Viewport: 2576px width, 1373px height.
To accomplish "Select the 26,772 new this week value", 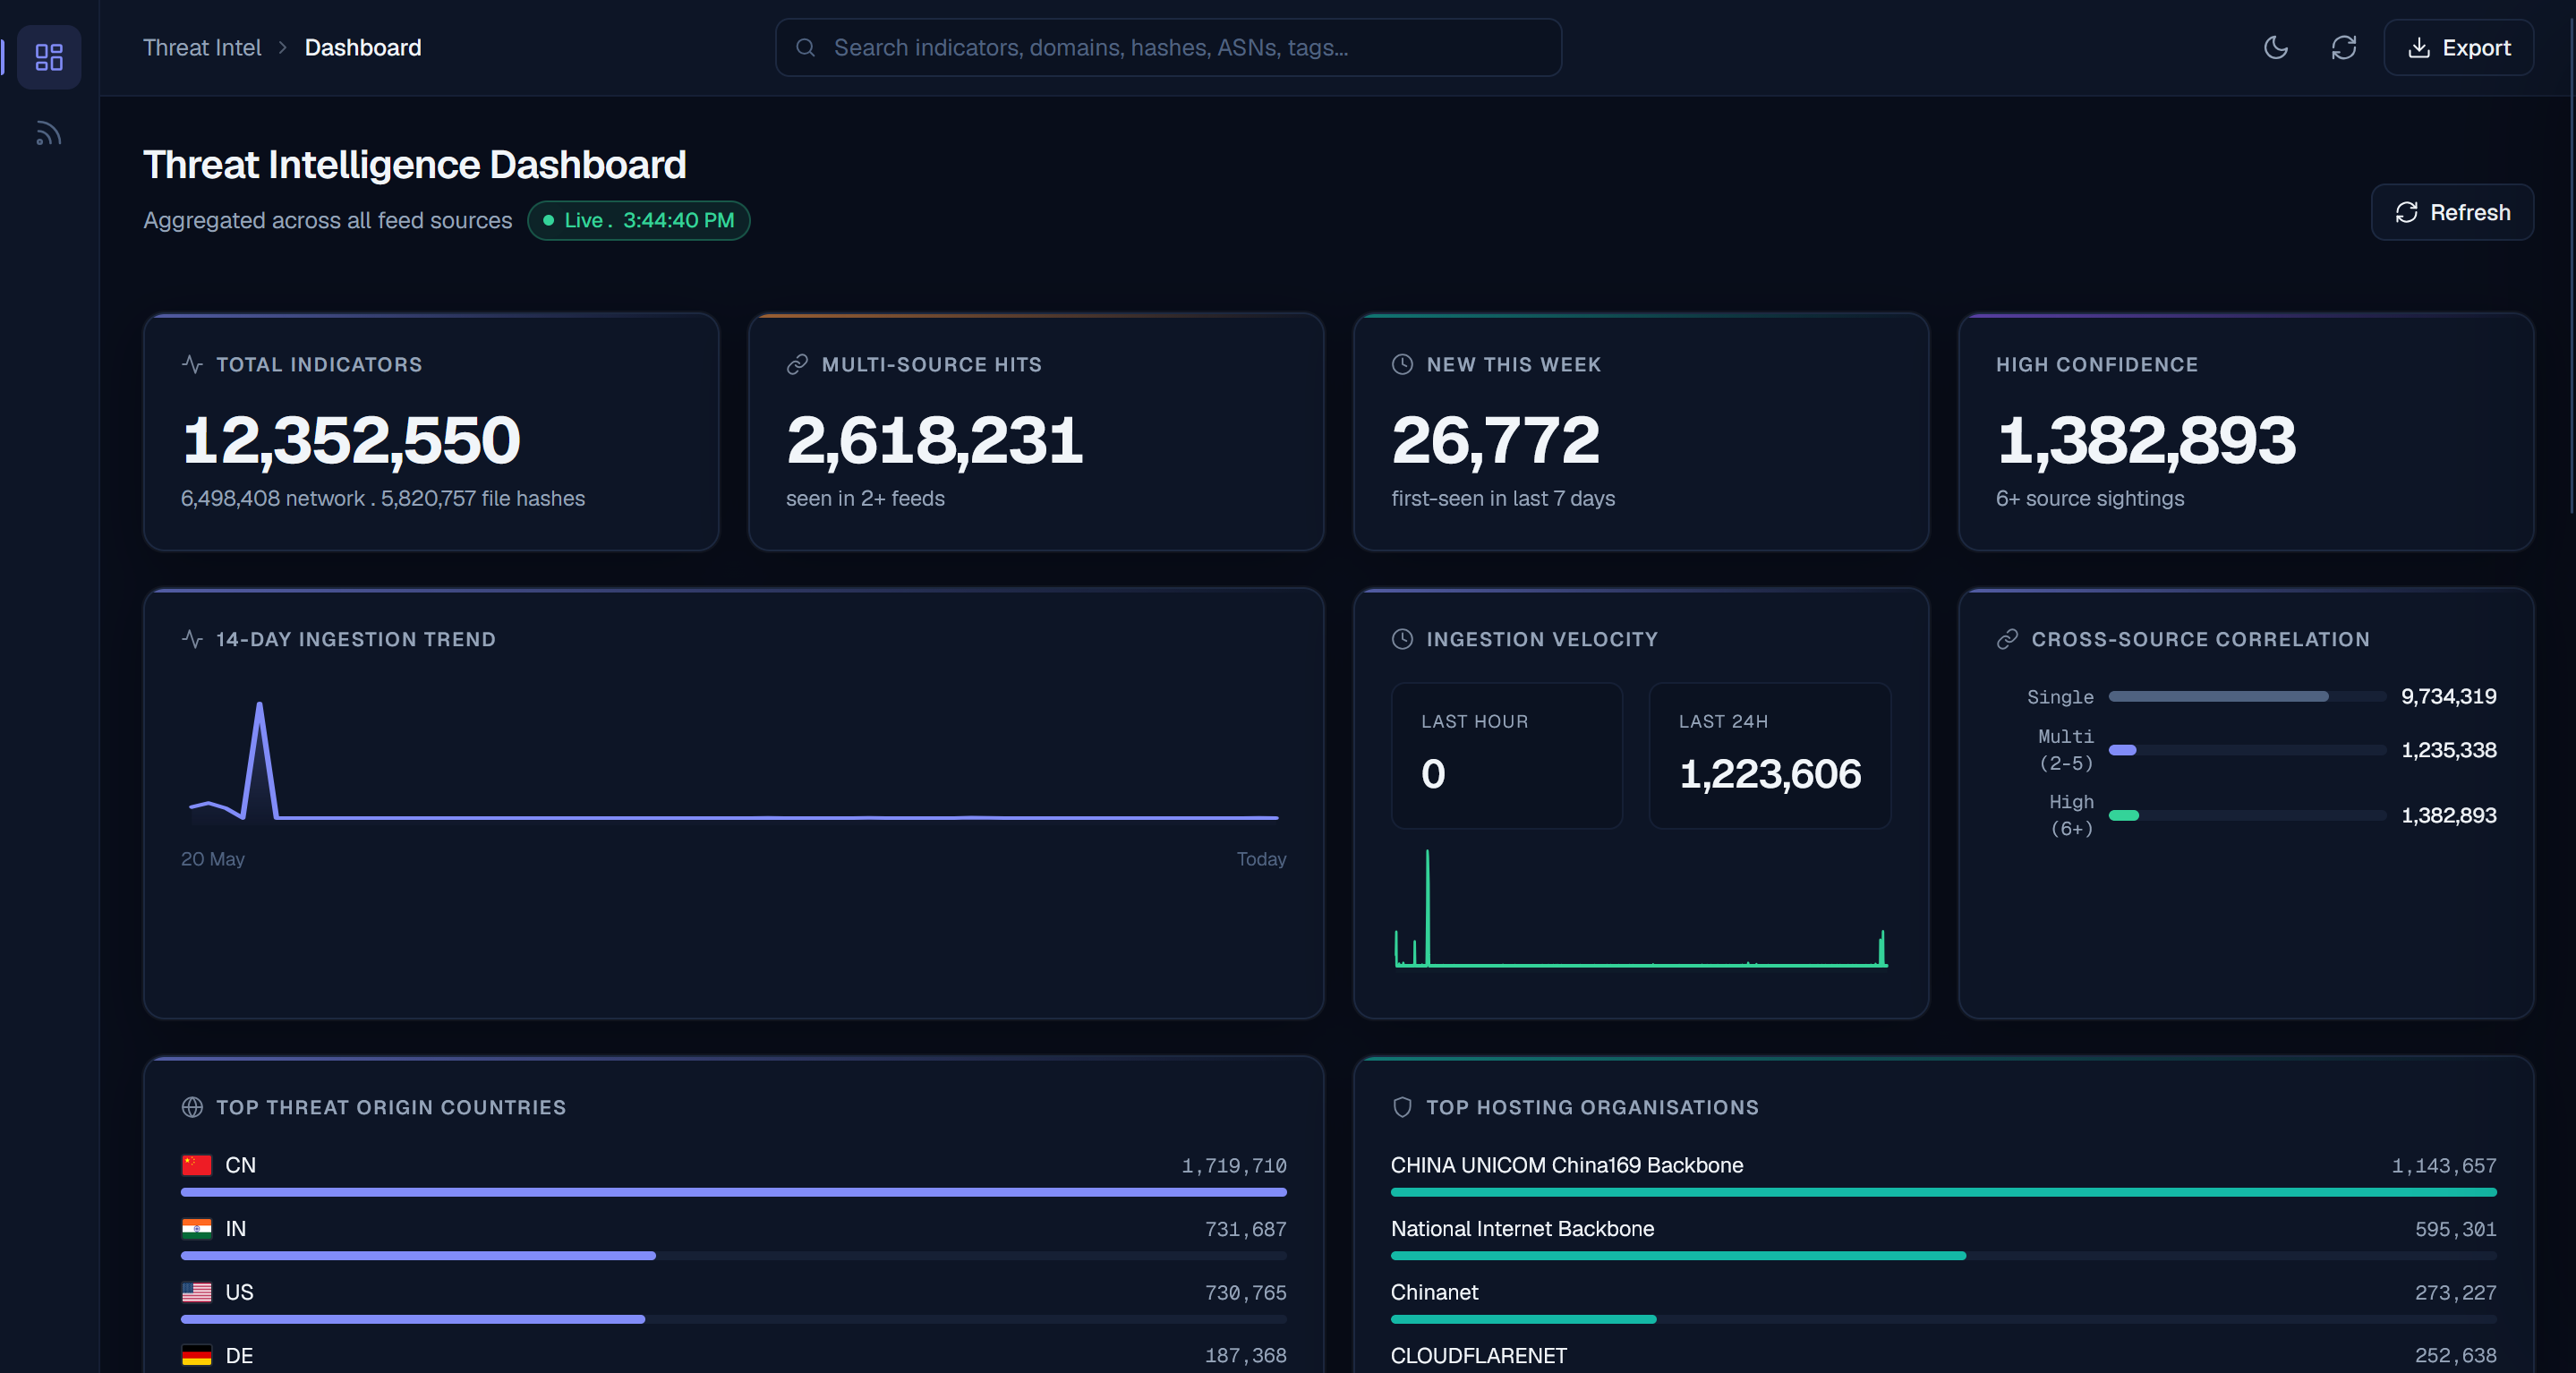I will [1496, 440].
